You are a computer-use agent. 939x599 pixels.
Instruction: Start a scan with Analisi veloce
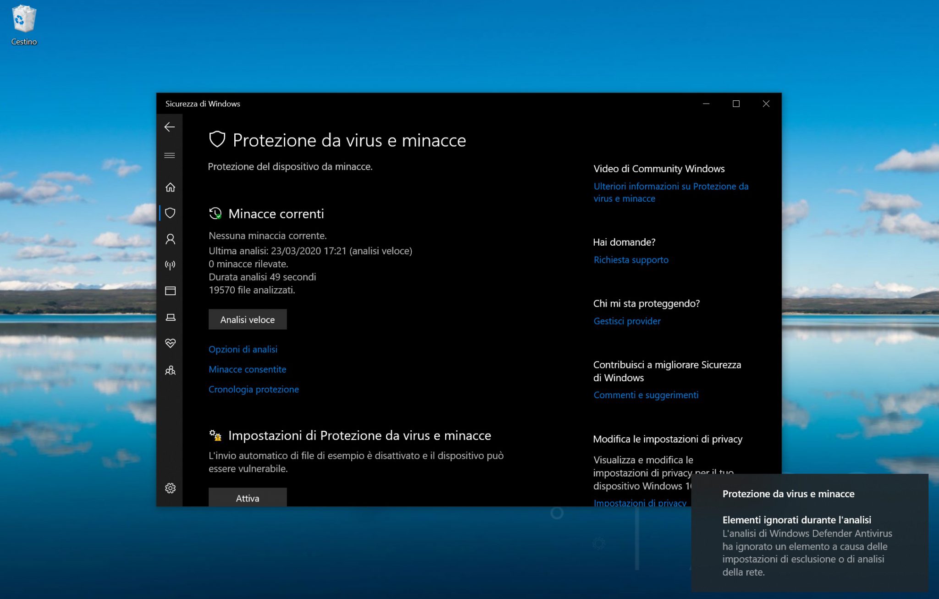coord(248,319)
